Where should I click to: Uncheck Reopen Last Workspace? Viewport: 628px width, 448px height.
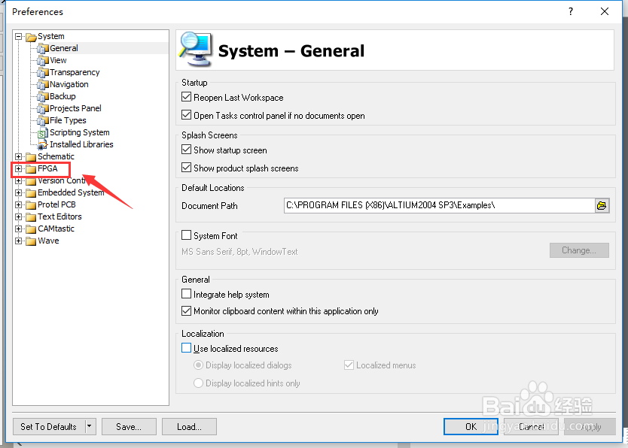(186, 97)
